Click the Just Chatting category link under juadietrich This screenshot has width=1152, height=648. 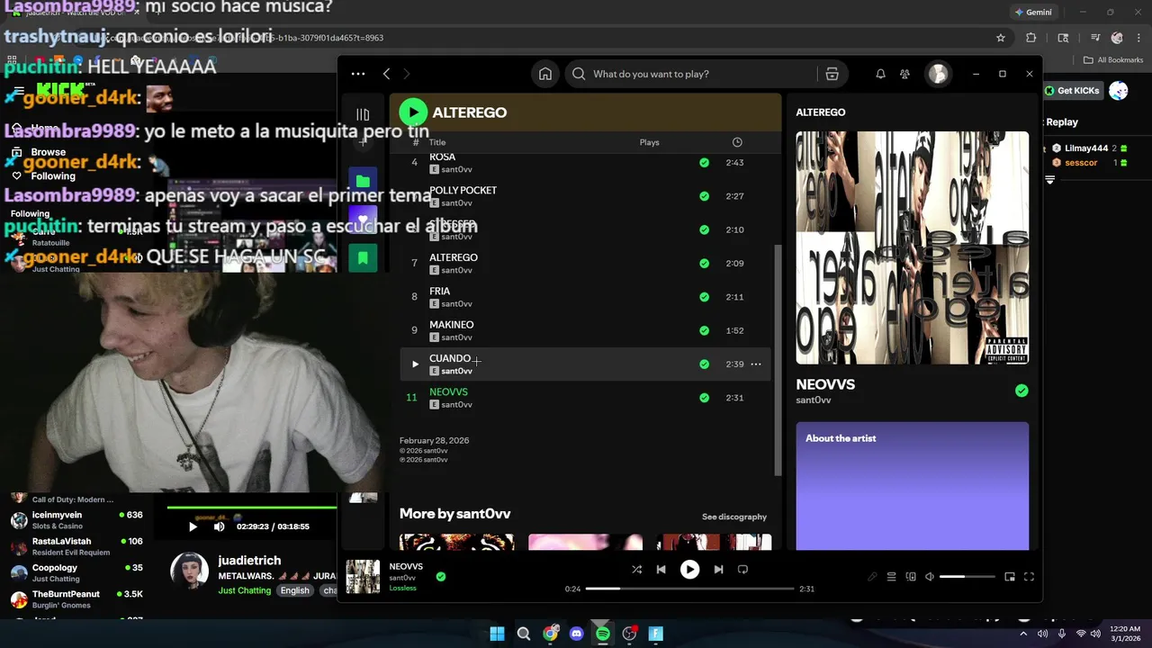244,590
